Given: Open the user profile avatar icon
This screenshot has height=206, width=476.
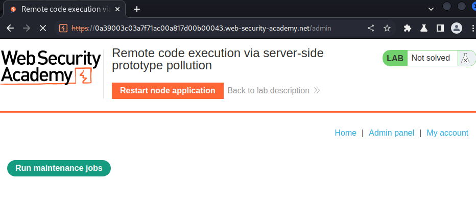Looking at the screenshot, I should tap(457, 28).
